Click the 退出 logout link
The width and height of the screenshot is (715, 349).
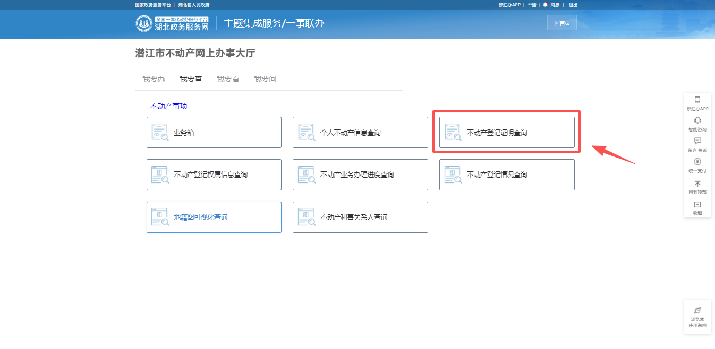(x=573, y=5)
